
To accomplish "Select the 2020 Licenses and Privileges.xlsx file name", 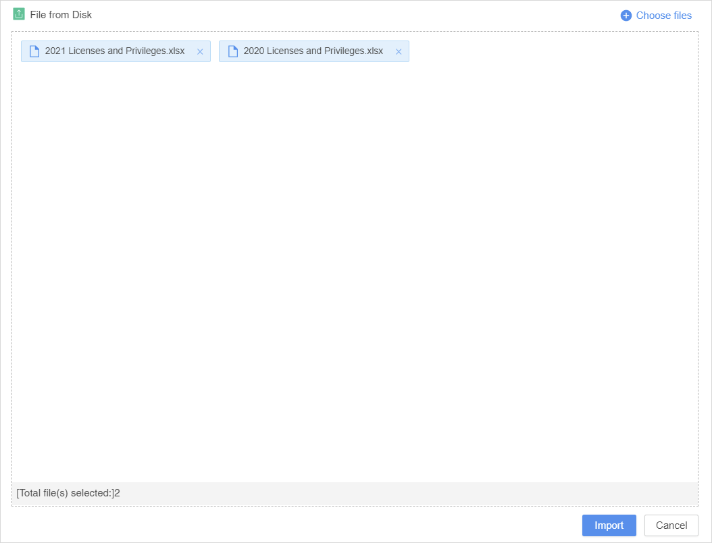I will pos(313,51).
